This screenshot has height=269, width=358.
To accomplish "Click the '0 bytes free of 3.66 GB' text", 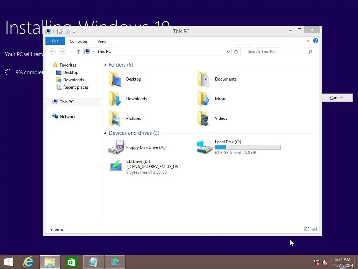I will [x=146, y=172].
